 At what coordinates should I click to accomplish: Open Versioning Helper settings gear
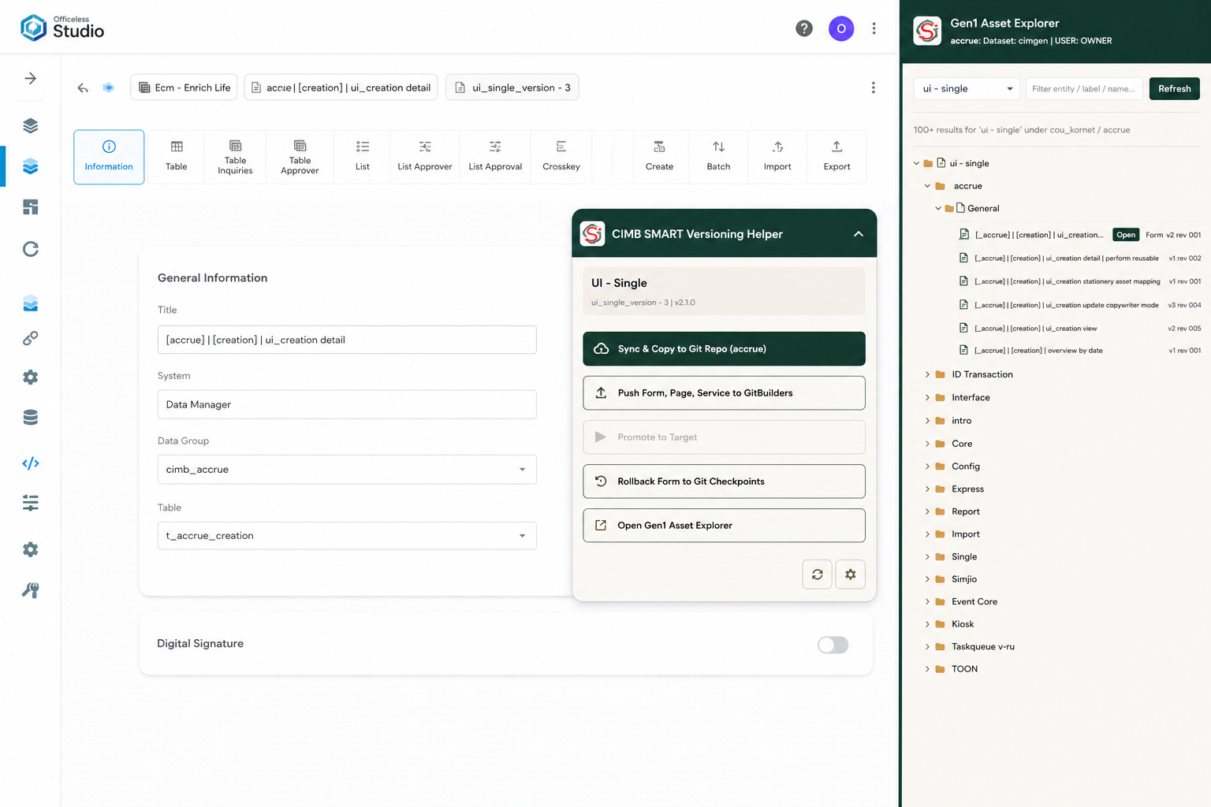click(850, 575)
